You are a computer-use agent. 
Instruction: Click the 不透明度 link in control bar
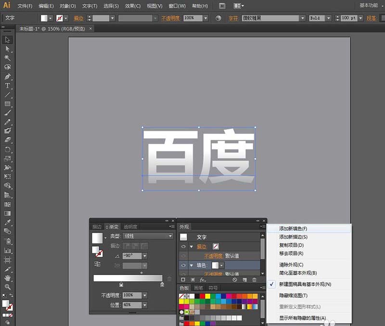click(x=171, y=18)
